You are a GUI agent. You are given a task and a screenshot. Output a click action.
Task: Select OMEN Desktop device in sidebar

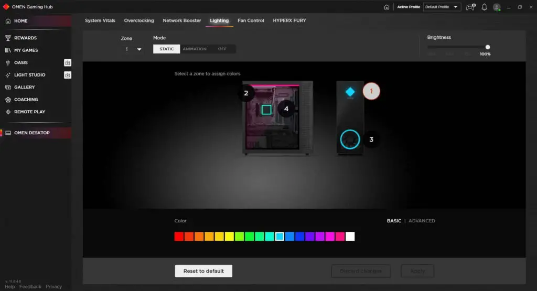[36, 133]
